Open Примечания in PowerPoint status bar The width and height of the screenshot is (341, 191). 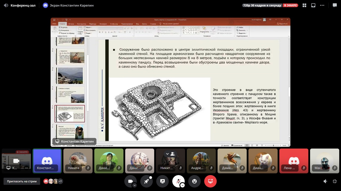click(237, 145)
